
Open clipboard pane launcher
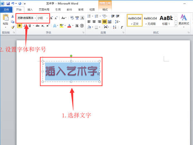(14, 33)
